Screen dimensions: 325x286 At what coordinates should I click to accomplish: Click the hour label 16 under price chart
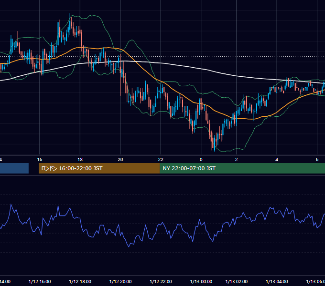click(40, 160)
